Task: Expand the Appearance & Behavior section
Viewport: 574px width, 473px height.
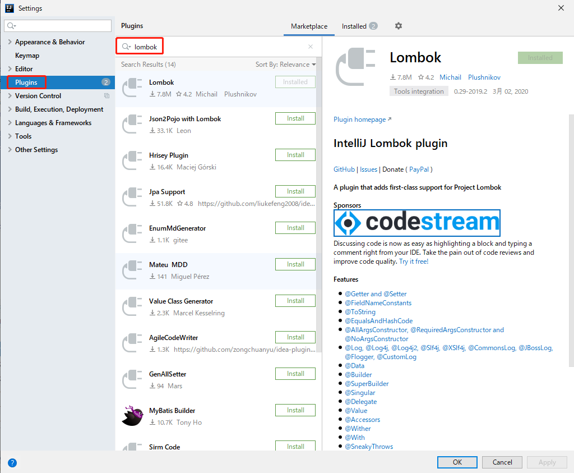Action: (10, 42)
